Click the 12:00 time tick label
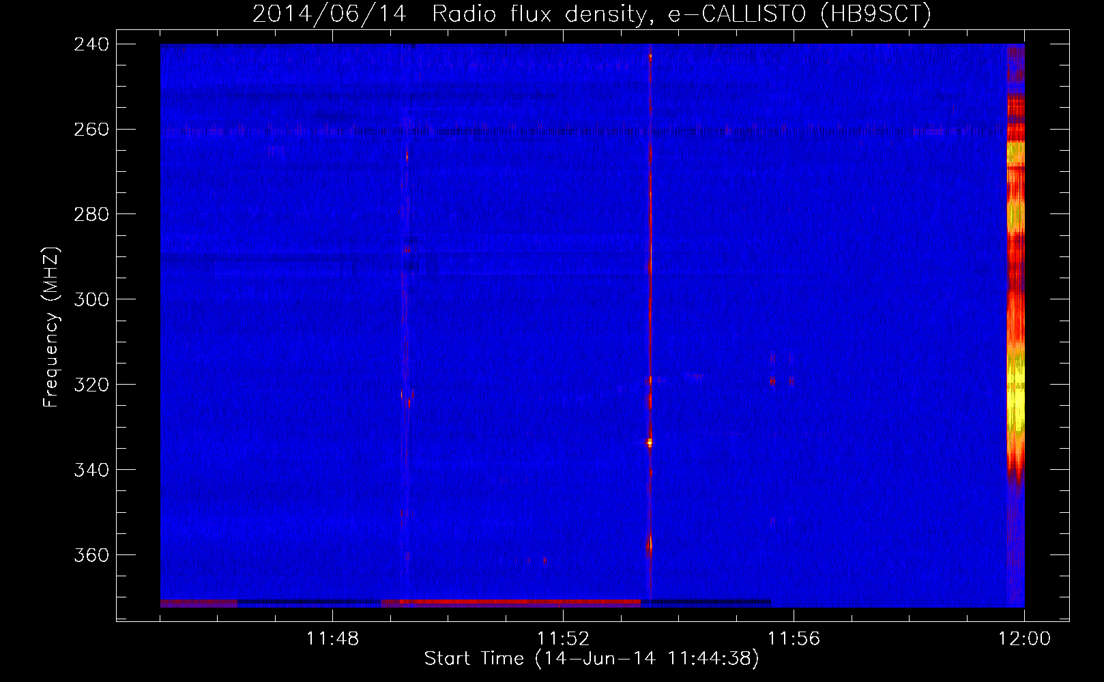This screenshot has width=1104, height=682. coord(1024,639)
